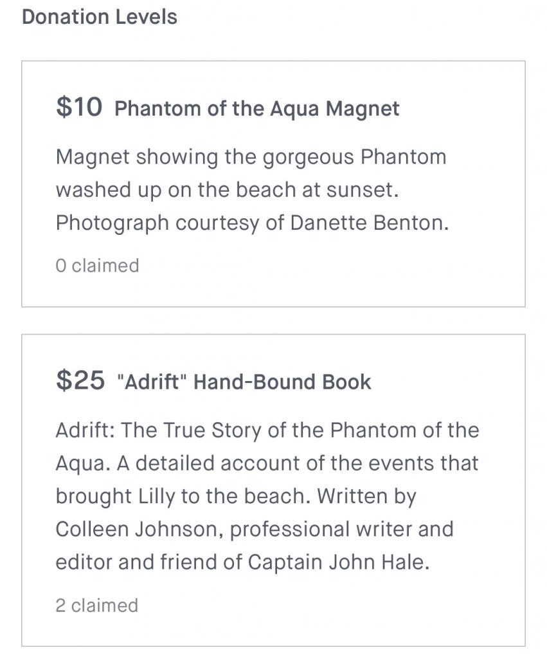Click the line starting "Adrift: The True Story"
547x659 pixels.
tap(267, 431)
